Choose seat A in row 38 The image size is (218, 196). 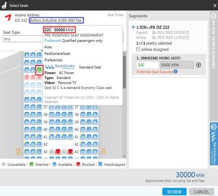point(27,114)
